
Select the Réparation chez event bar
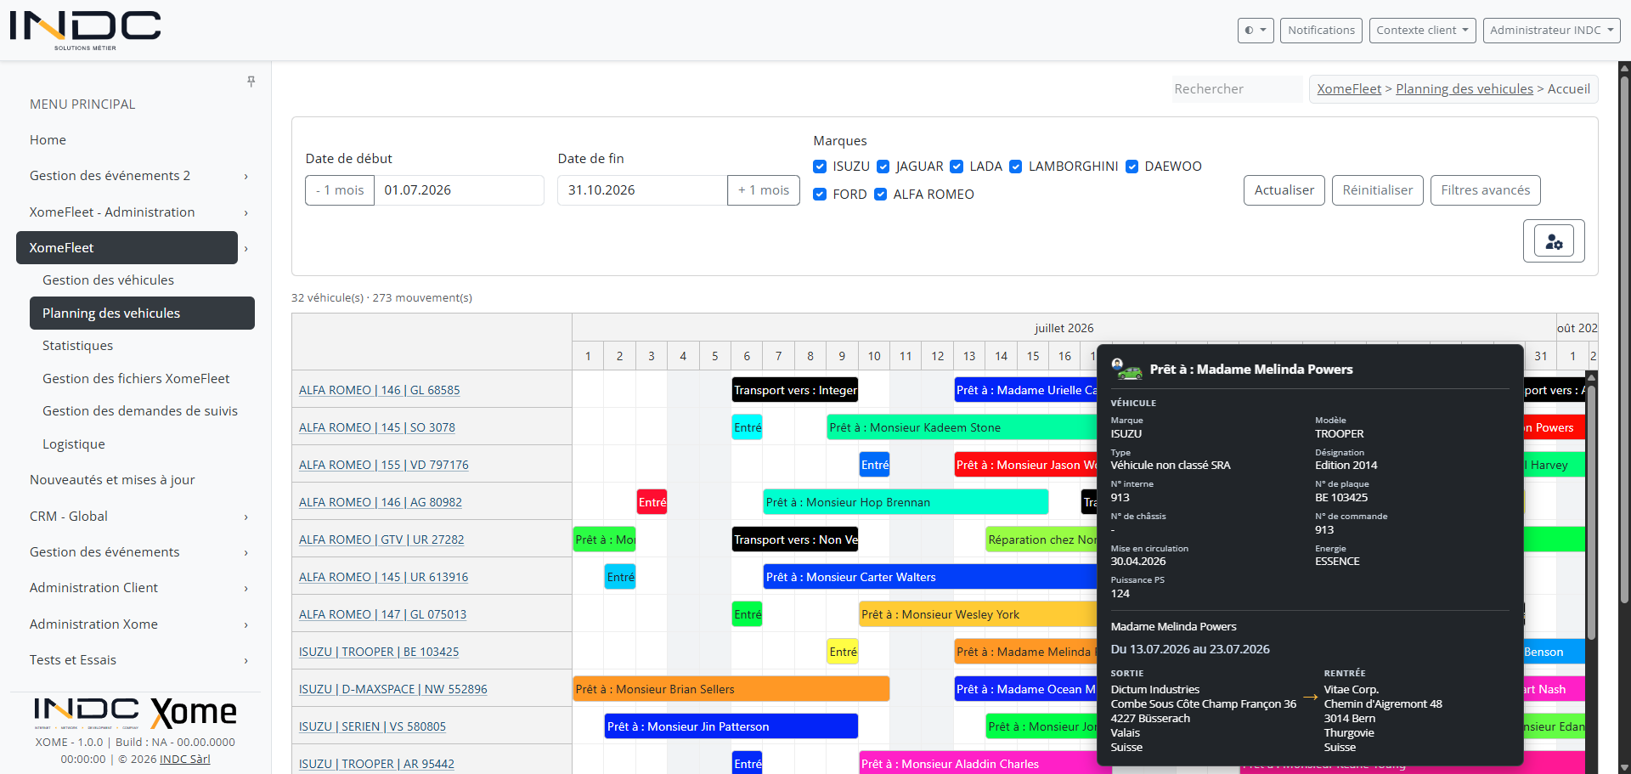[1041, 540]
